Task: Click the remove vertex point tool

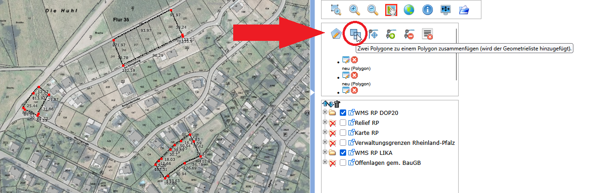Action: [409, 34]
